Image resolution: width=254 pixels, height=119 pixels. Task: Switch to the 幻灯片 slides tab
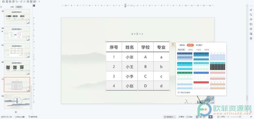coord(19,7)
